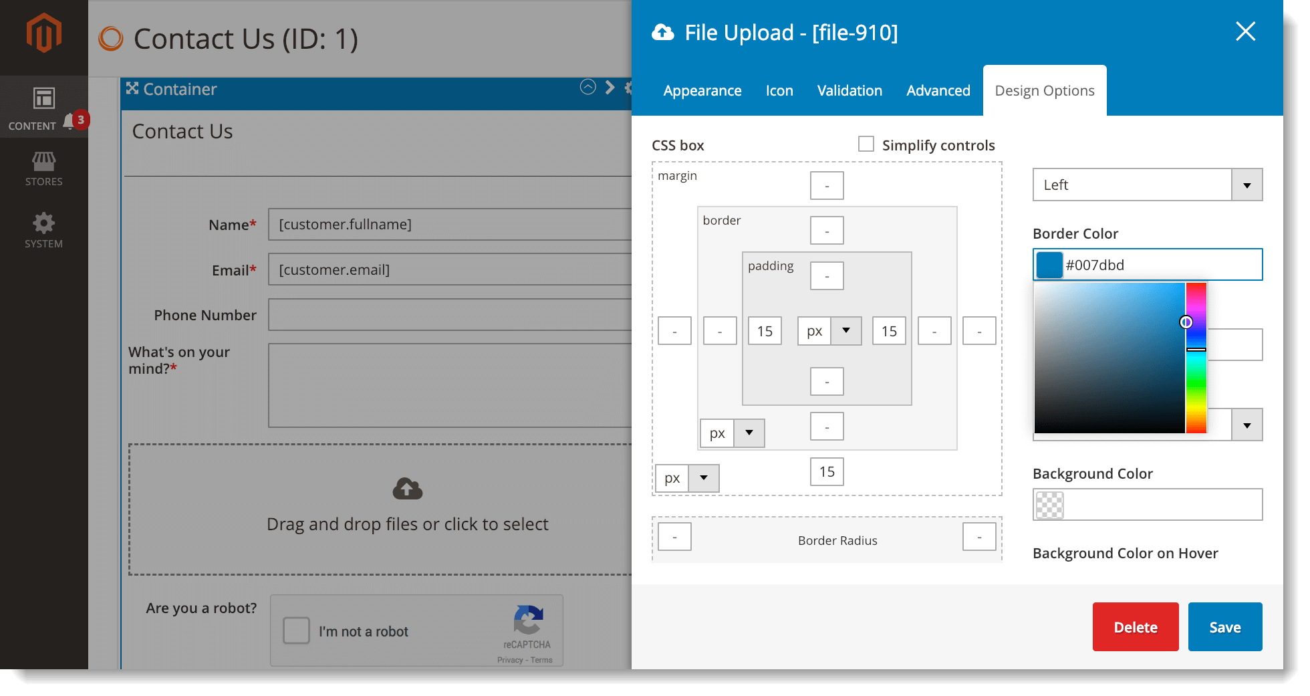Enable the Simplify controls checkbox

866,144
